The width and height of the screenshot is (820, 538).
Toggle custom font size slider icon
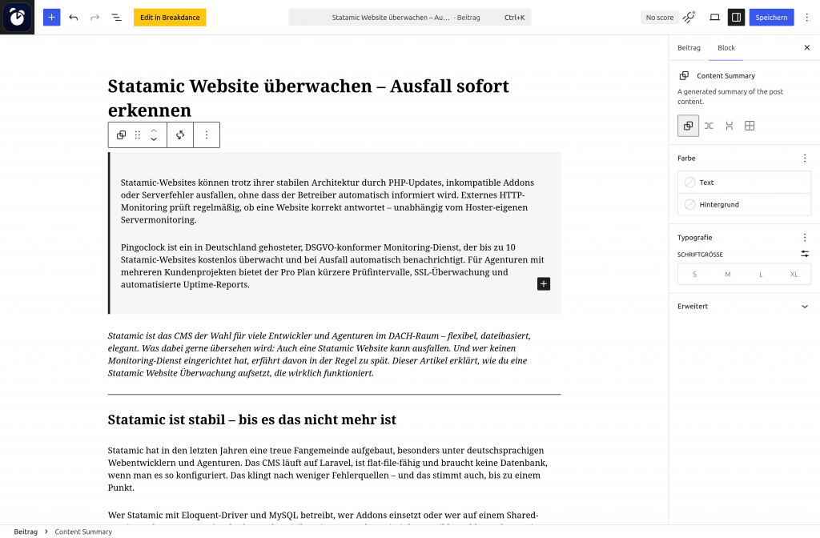click(805, 254)
